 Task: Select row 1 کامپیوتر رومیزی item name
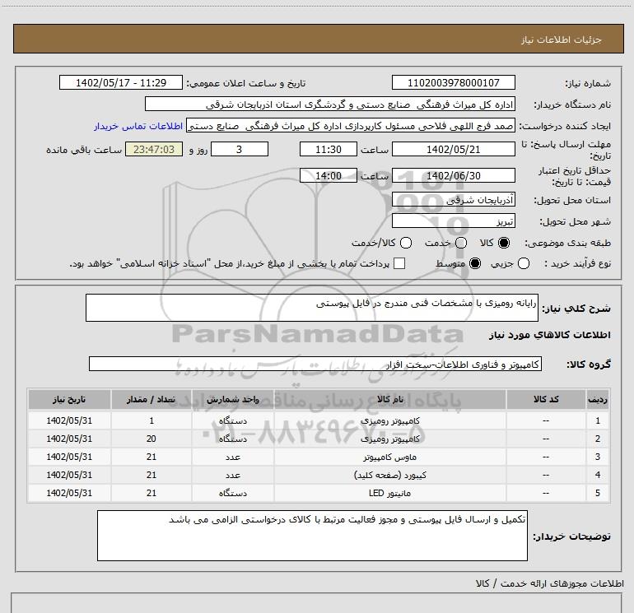coord(389,420)
